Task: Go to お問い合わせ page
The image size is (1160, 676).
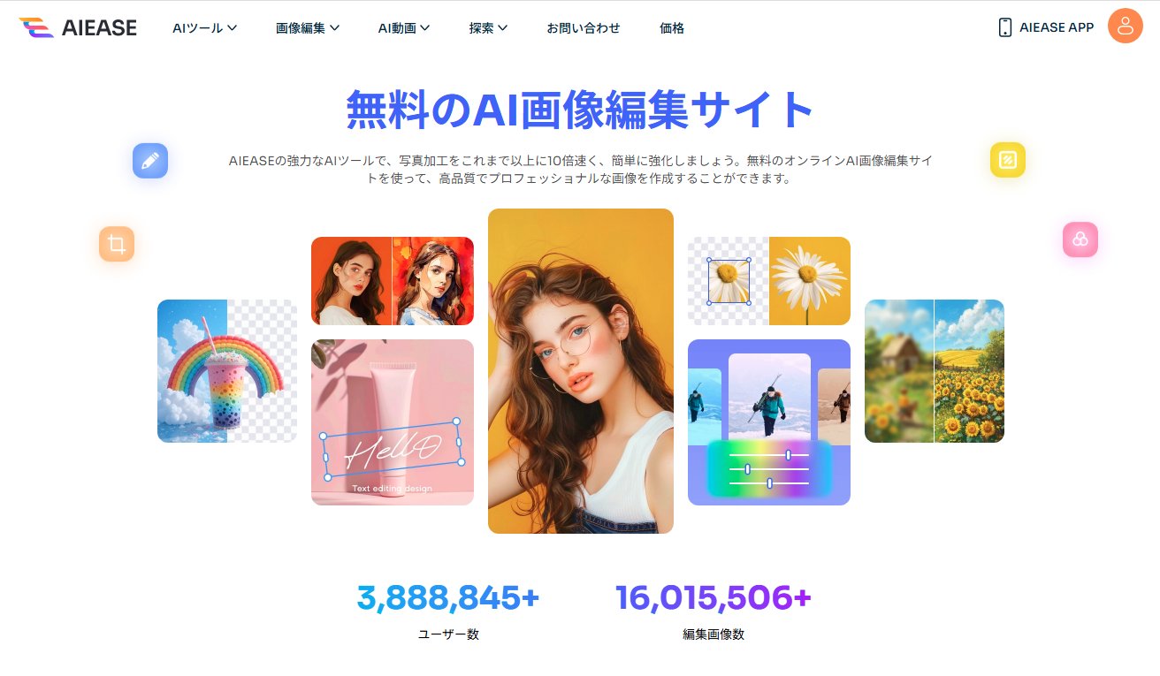Action: (584, 27)
